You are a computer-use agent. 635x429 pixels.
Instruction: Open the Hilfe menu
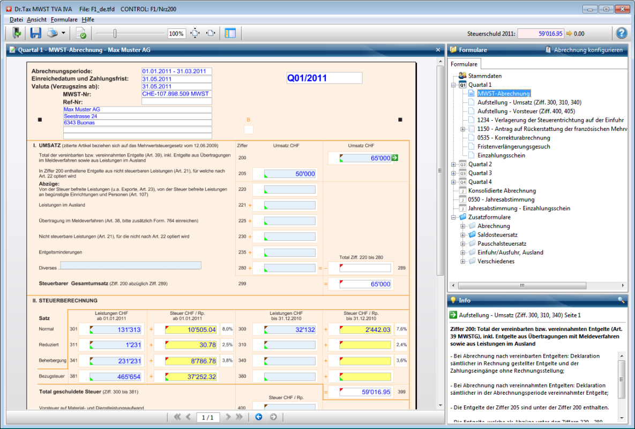[88, 19]
